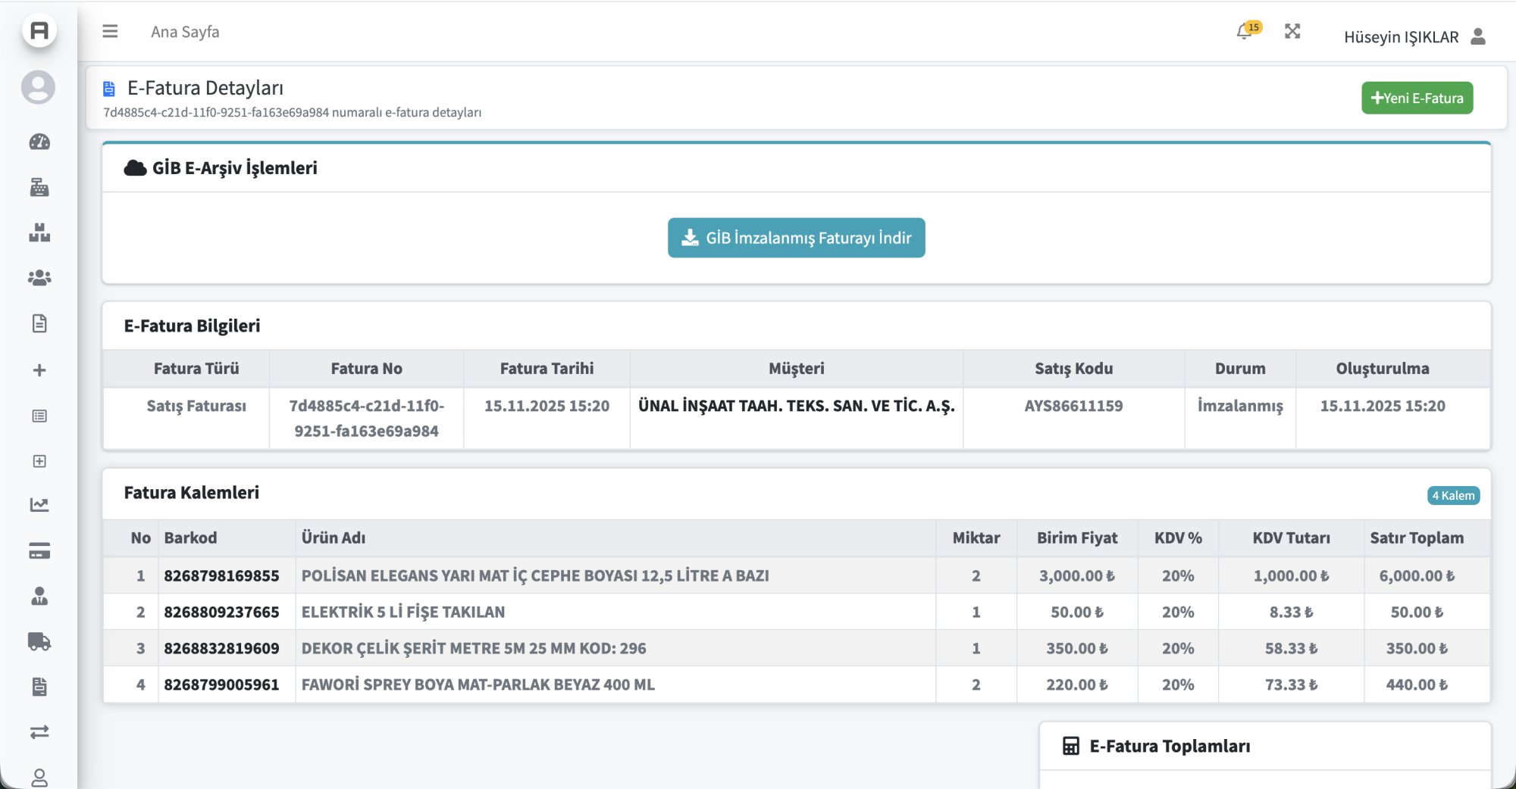
Task: Click the credit card icon in sidebar
Action: pyautogui.click(x=39, y=551)
